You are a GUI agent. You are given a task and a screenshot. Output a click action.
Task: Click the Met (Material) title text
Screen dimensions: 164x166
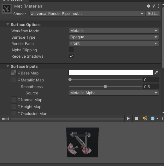(28, 6)
